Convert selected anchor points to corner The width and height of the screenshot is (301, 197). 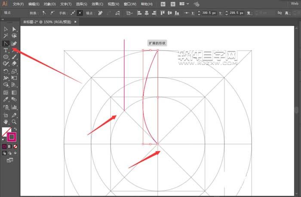tap(45, 13)
